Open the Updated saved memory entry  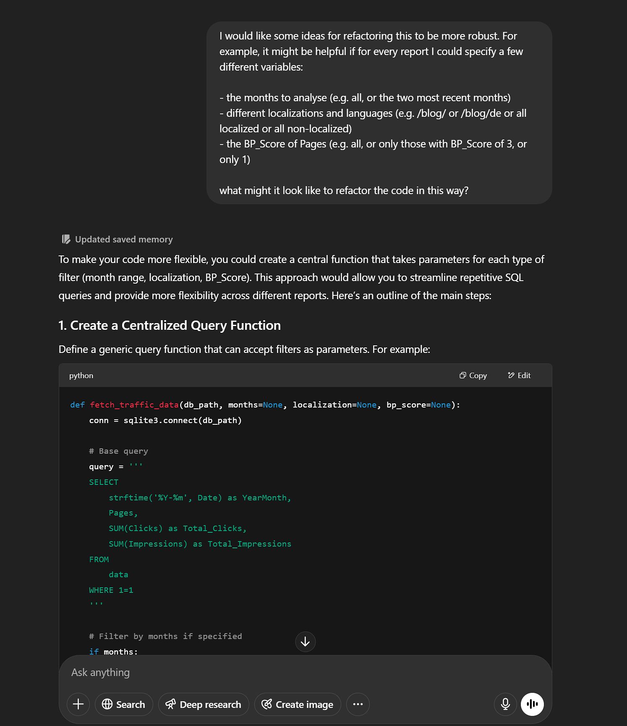pos(123,239)
